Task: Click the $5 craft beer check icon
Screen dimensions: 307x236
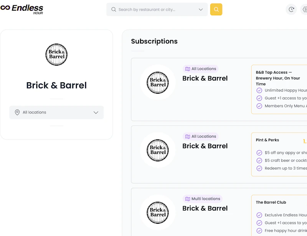Action: tap(259, 161)
